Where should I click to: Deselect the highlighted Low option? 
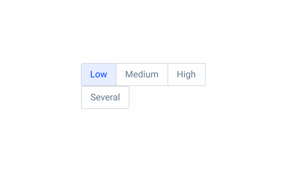[x=99, y=75]
